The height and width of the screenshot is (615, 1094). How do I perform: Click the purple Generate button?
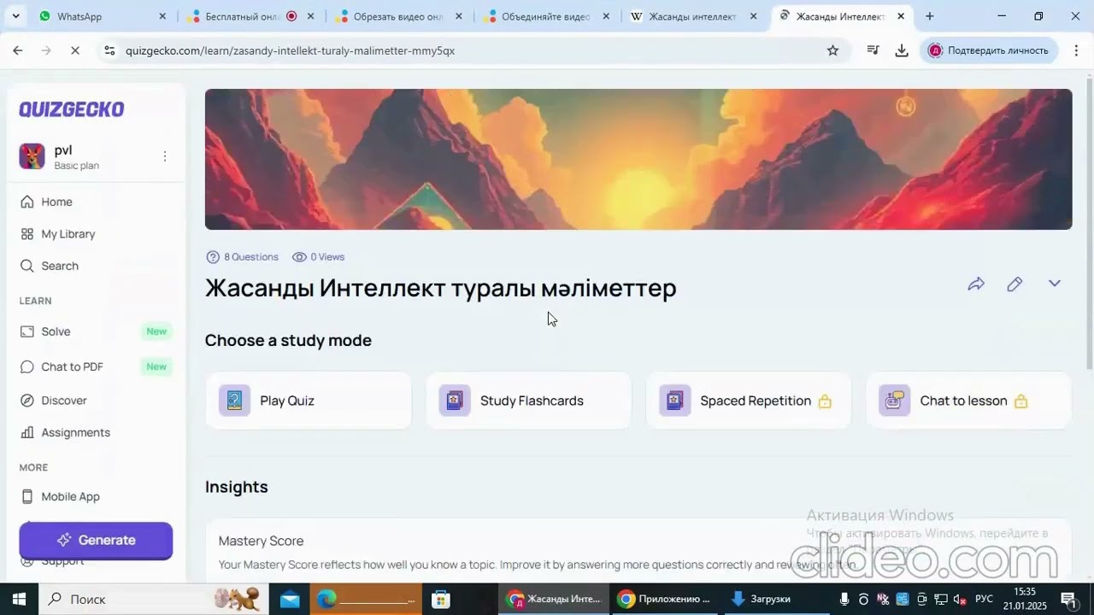96,540
